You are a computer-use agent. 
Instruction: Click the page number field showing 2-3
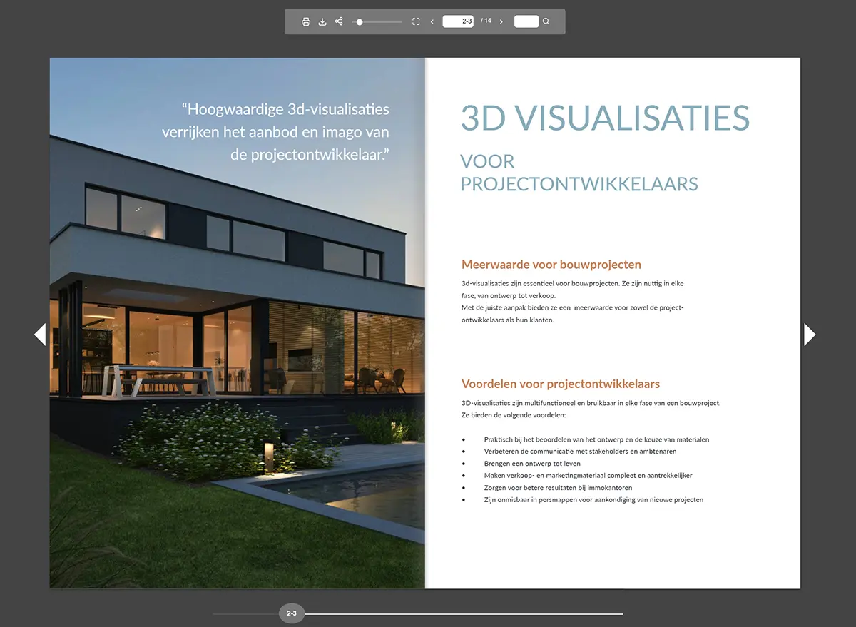click(x=458, y=21)
